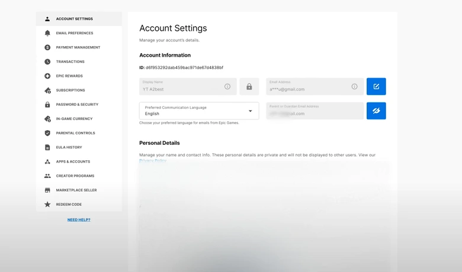This screenshot has height=272, width=462.
Task: Toggle parent email visibility eye icon
Action: tap(376, 111)
